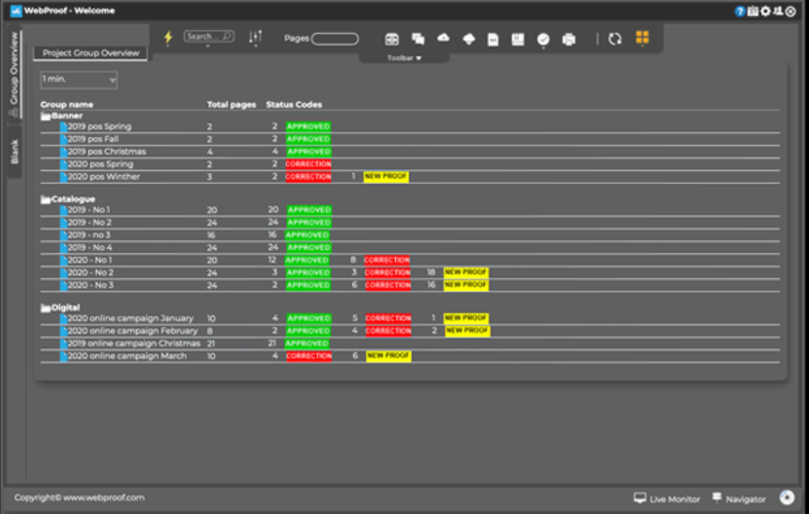Click file icon of 2020 - No 1

(x=63, y=260)
